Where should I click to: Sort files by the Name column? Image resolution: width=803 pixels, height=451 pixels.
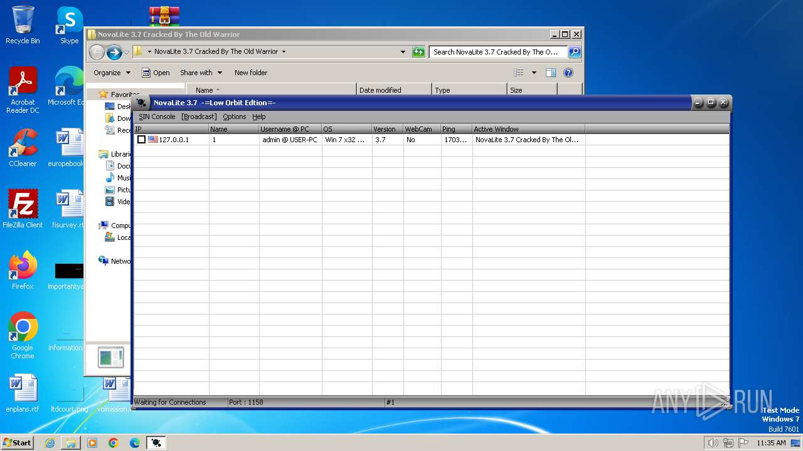pos(271,90)
